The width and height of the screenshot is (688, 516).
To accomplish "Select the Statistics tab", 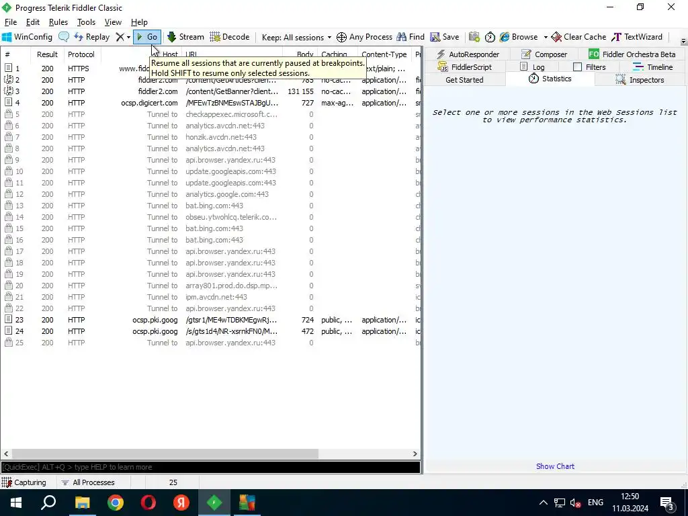I will click(x=550, y=79).
